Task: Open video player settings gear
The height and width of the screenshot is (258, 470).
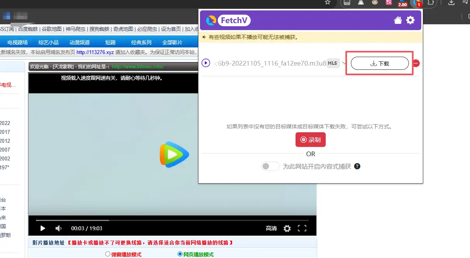Action: (x=287, y=228)
